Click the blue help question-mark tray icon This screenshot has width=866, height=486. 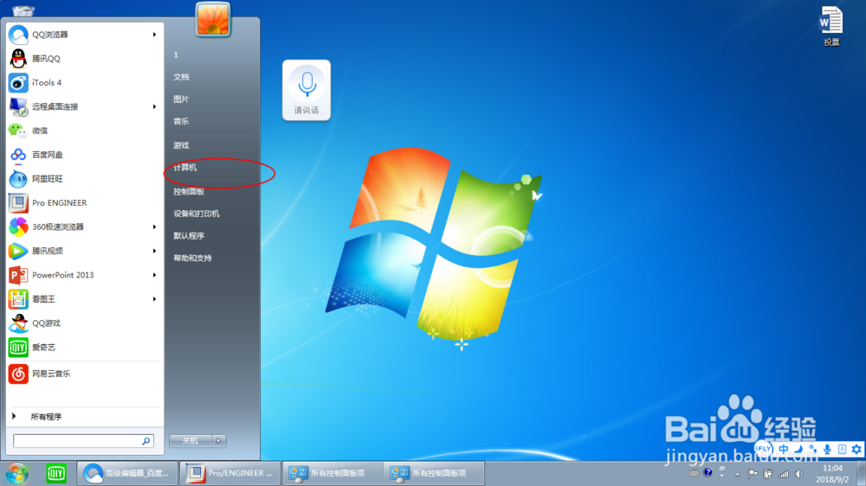pyautogui.click(x=708, y=472)
